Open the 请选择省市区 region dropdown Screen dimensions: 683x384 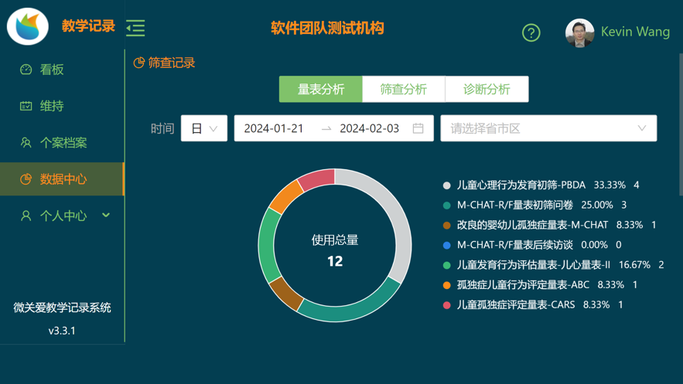(x=548, y=128)
